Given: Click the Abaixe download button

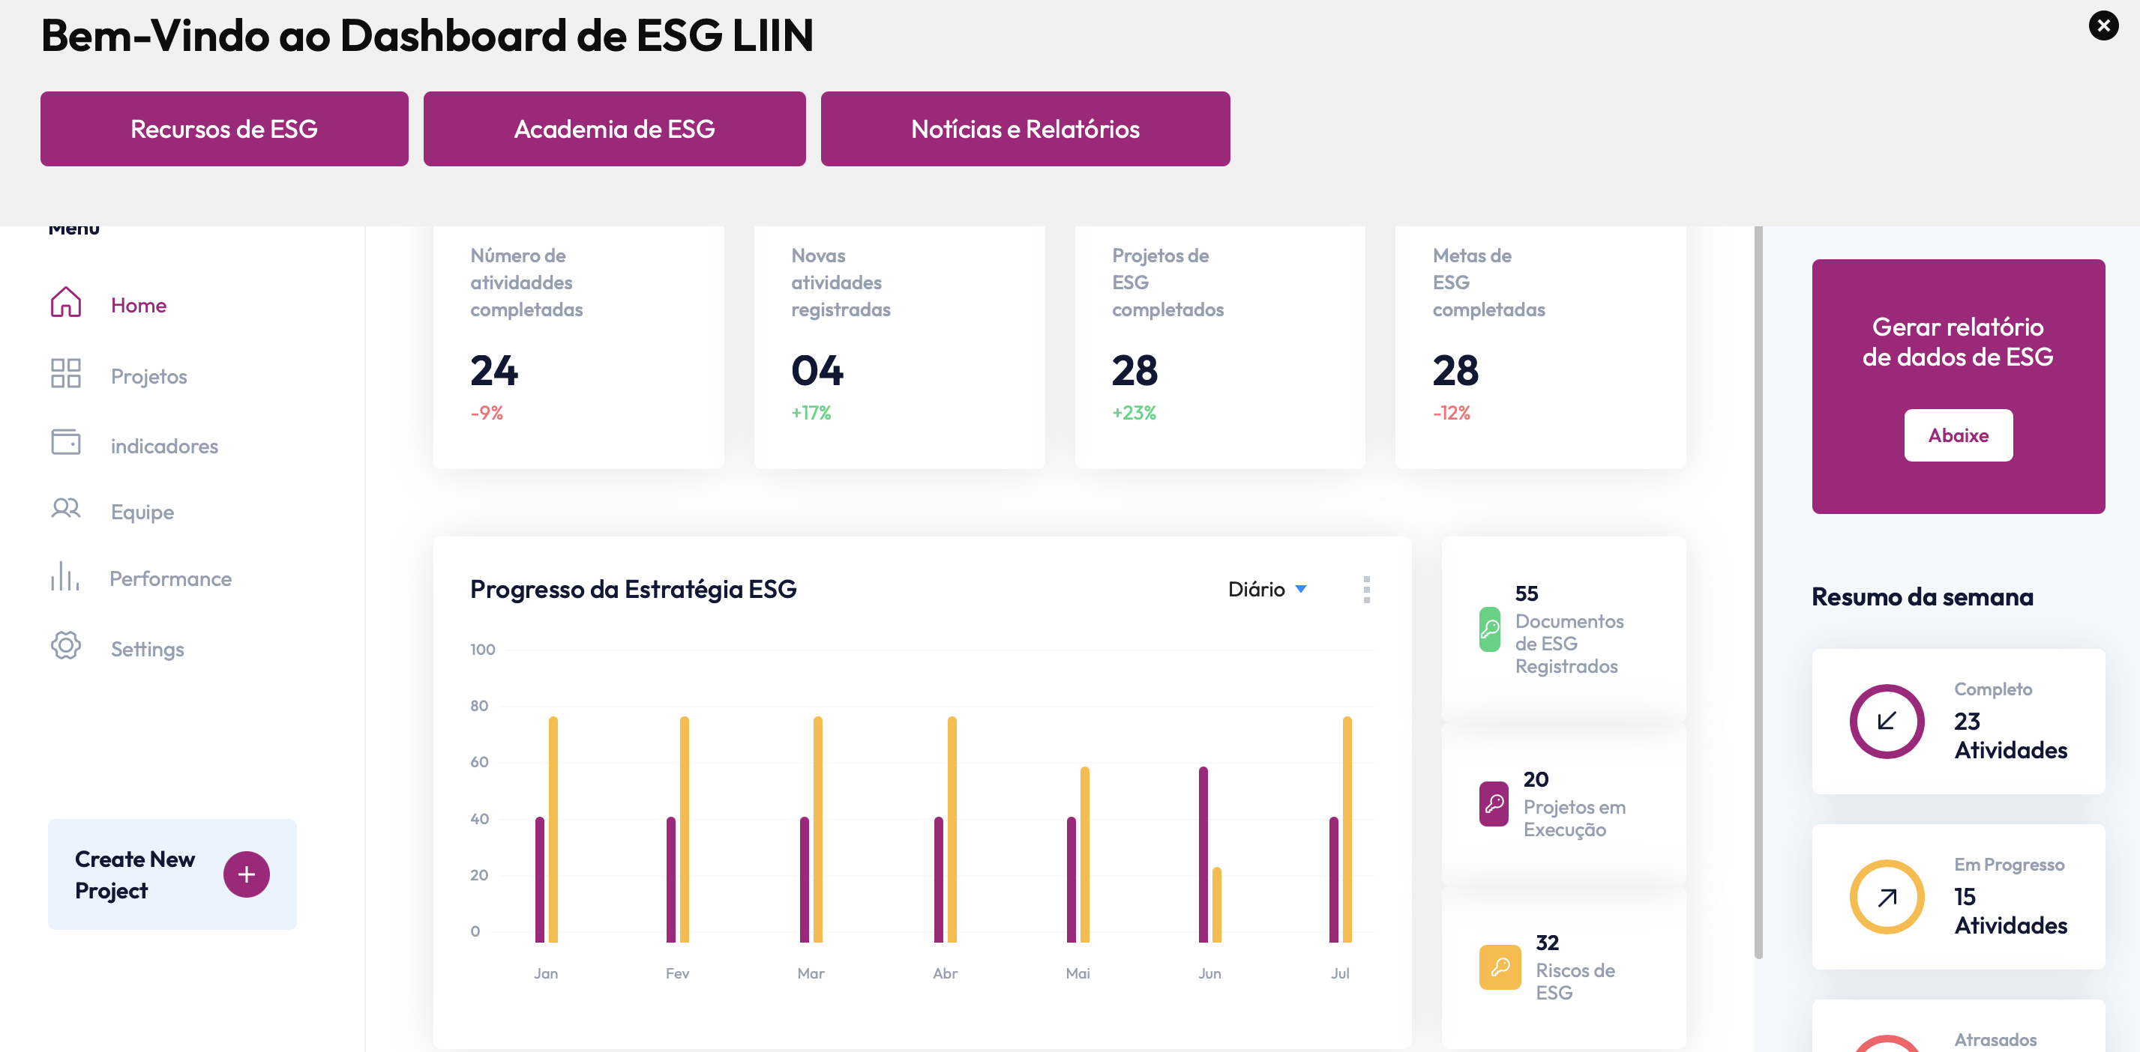Looking at the screenshot, I should 1958,436.
